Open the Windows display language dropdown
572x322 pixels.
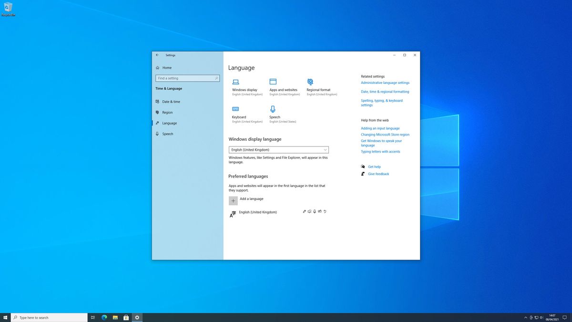click(x=278, y=149)
